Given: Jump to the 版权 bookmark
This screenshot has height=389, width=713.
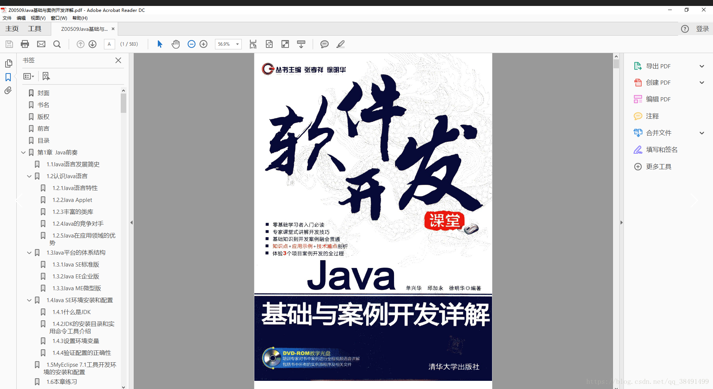Looking at the screenshot, I should click(x=43, y=117).
